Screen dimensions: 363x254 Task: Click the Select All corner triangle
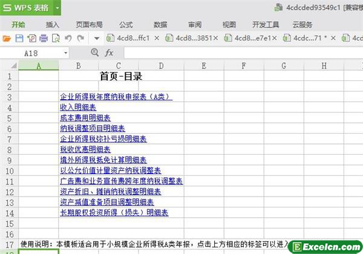point(13,66)
